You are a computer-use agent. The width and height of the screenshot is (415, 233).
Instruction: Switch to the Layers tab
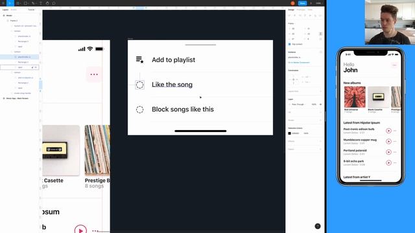[x=5, y=10]
